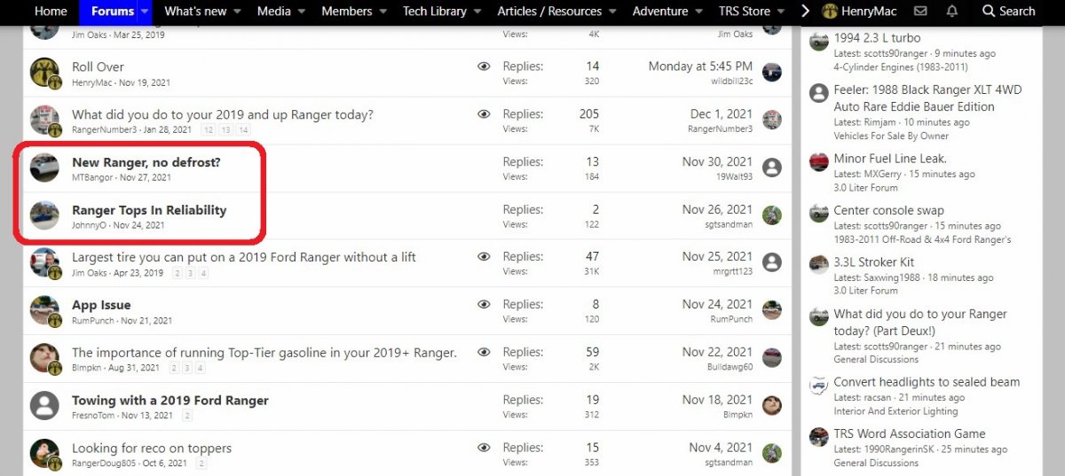Expand the navigation overflow chevron

pyautogui.click(x=806, y=12)
